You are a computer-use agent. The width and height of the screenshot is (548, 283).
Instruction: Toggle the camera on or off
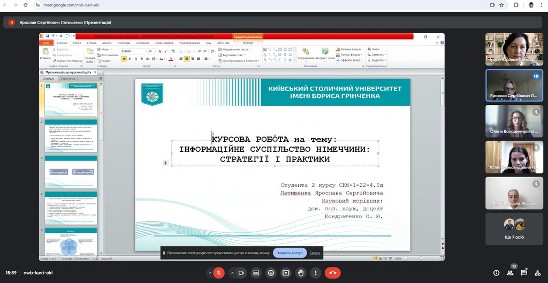242,273
